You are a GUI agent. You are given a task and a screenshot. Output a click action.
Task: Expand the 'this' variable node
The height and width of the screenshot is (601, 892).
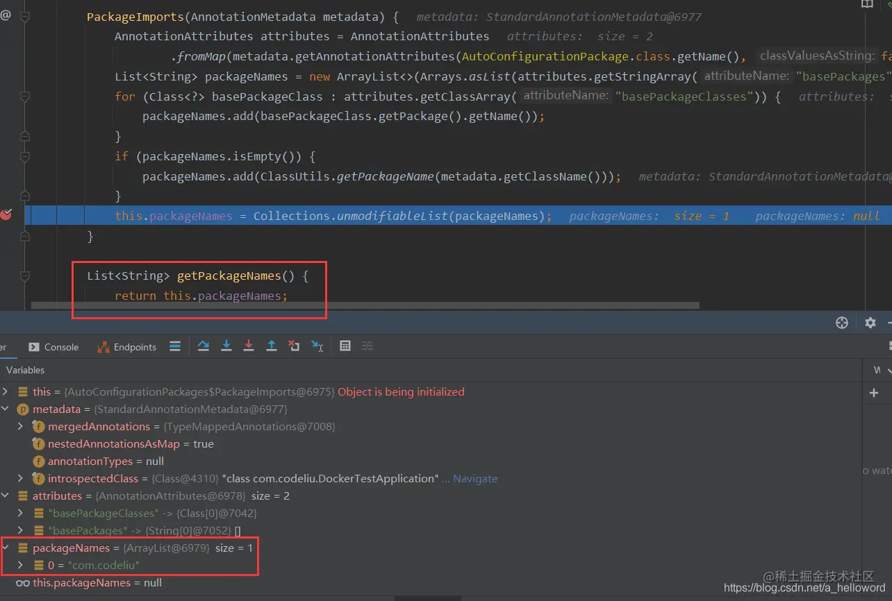[6, 392]
